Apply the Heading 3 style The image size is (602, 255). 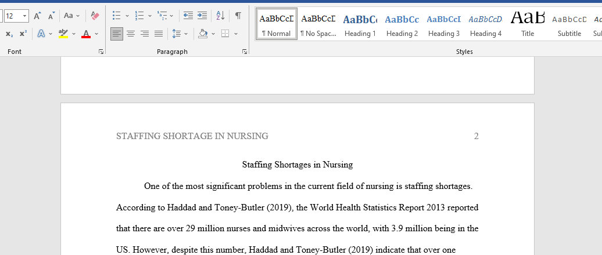coord(444,24)
